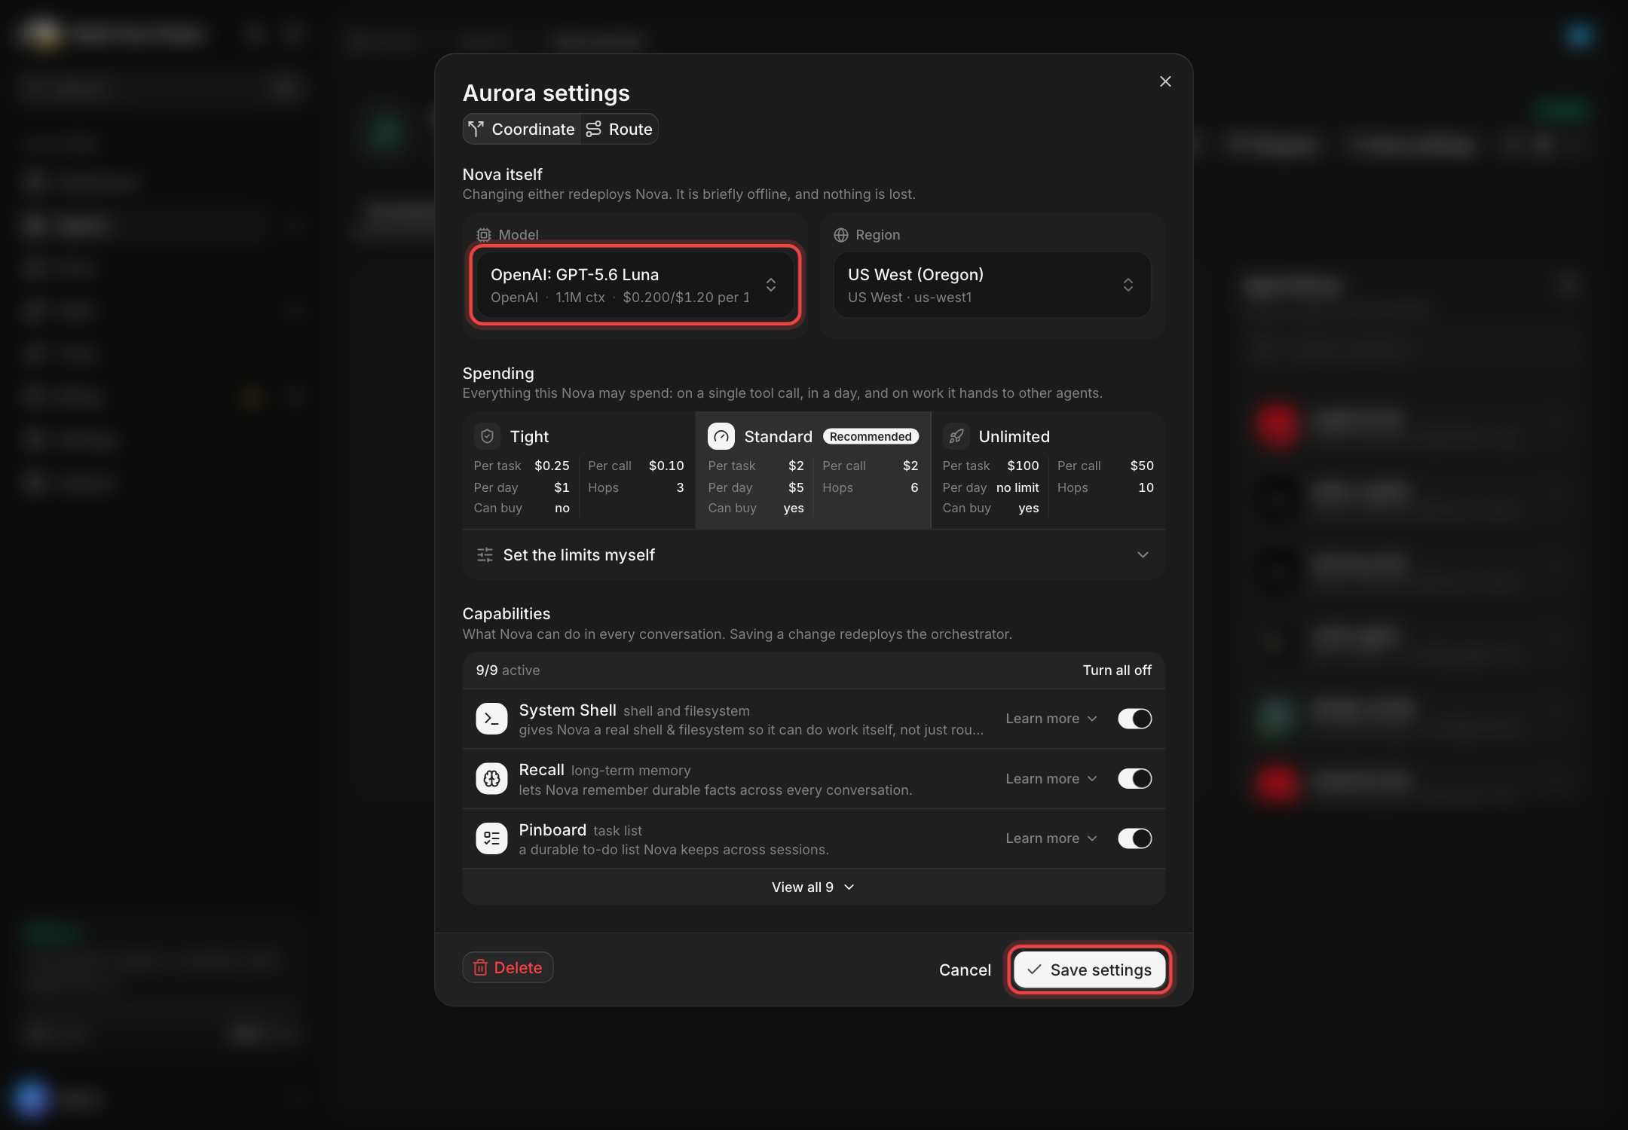Viewport: 1628px width, 1130px height.
Task: Click the Nova itself heading
Action: point(502,175)
